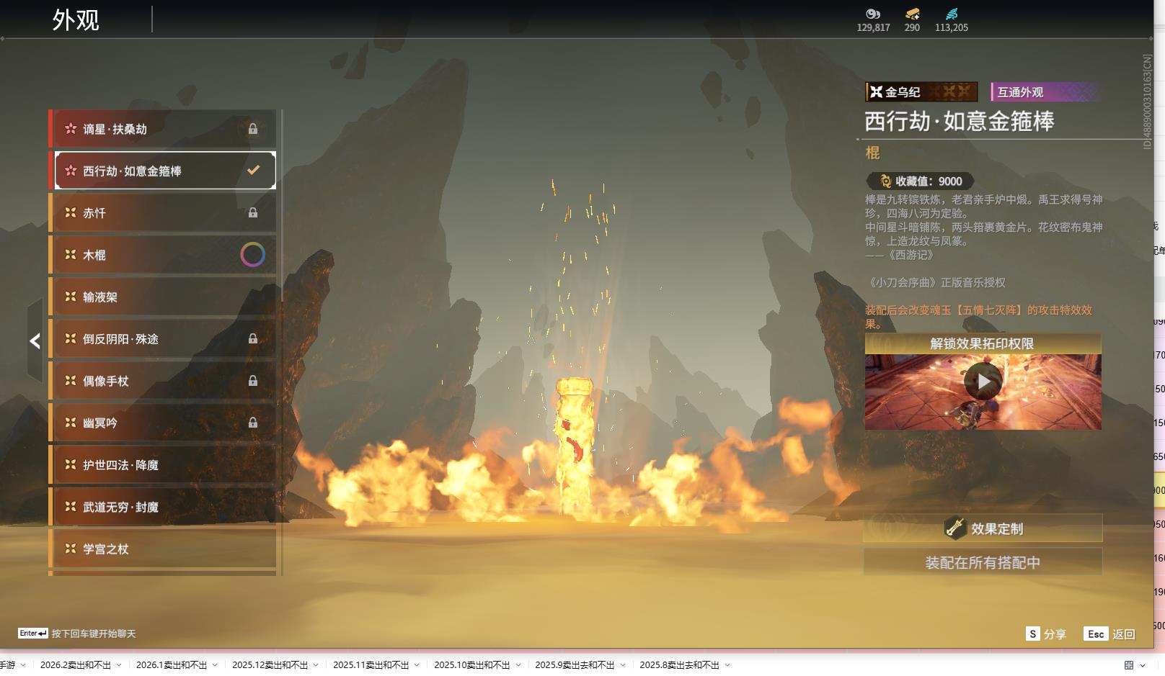Switch to the 2025.11卖出和不出 sheet tab
Screen dimensions: 1165x676
tap(371, 664)
